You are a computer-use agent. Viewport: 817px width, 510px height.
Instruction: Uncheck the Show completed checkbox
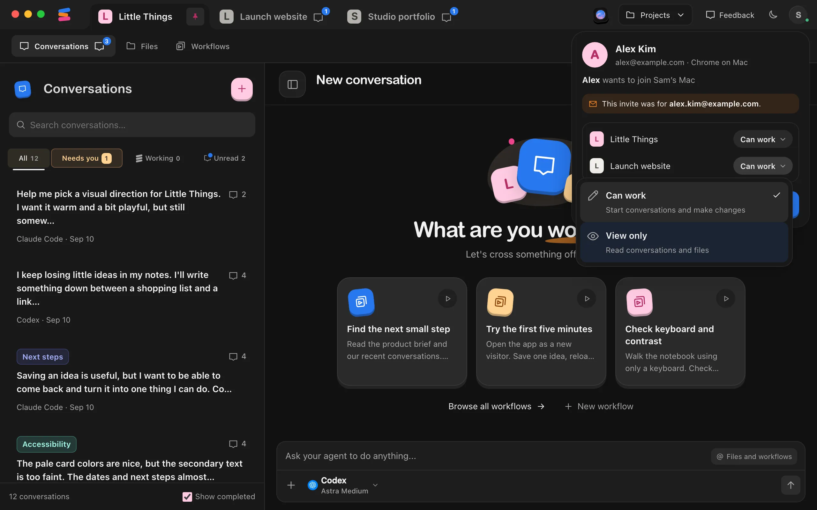pyautogui.click(x=187, y=497)
